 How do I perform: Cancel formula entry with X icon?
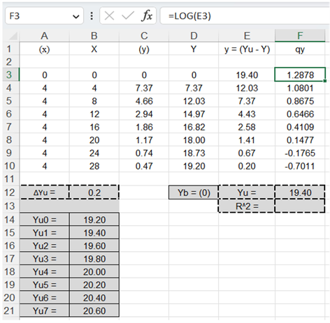pos(109,16)
